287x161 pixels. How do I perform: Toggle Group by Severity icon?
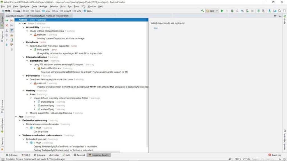12,20
